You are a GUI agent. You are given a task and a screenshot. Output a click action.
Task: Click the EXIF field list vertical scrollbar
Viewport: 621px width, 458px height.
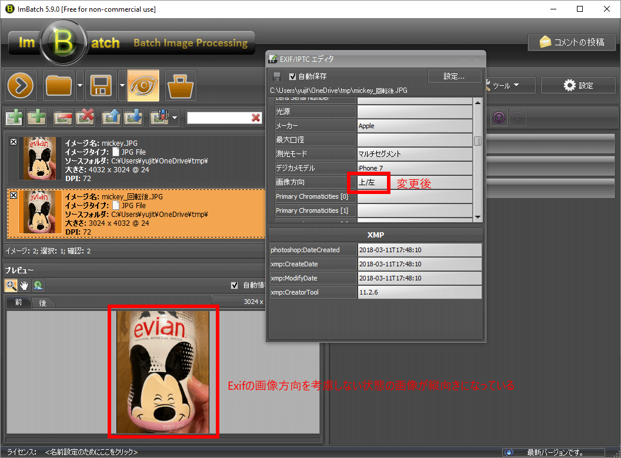coord(478,159)
